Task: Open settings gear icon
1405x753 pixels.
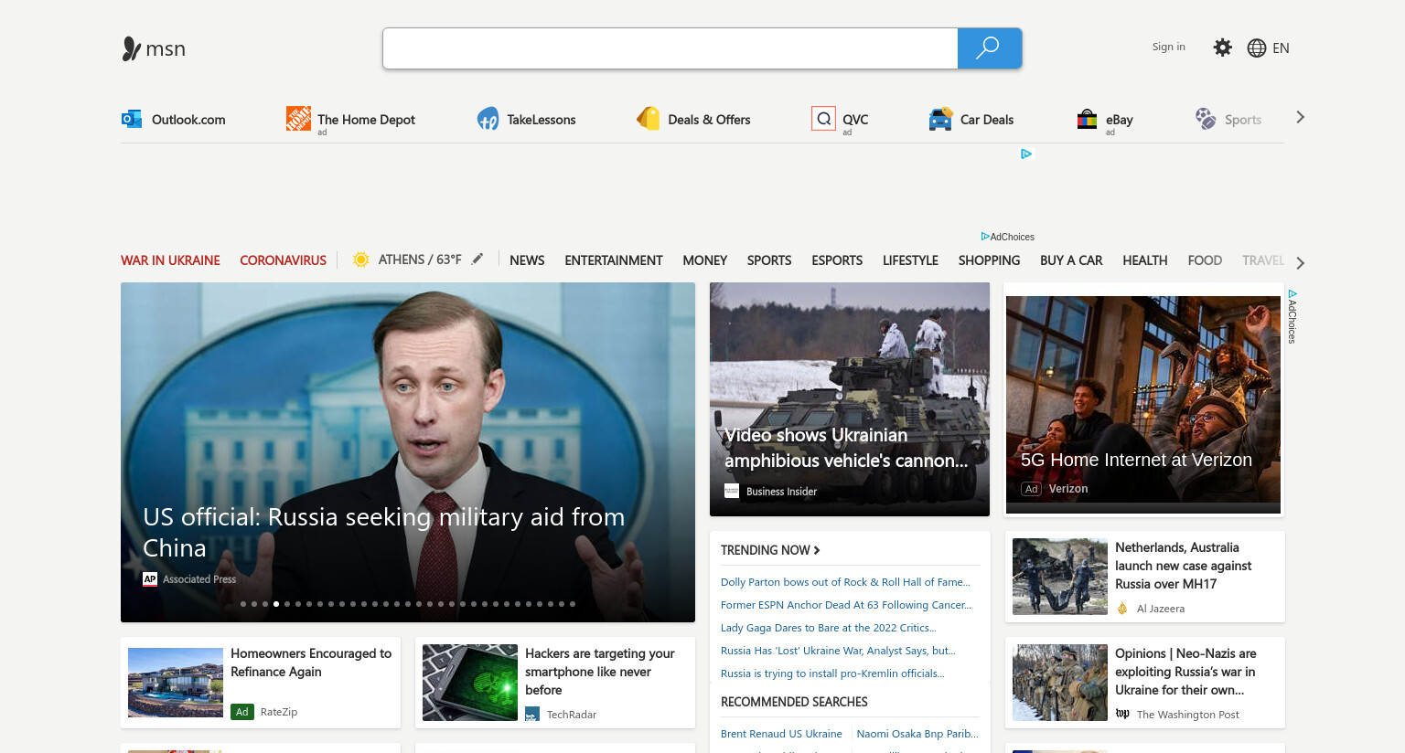Action: 1222,48
